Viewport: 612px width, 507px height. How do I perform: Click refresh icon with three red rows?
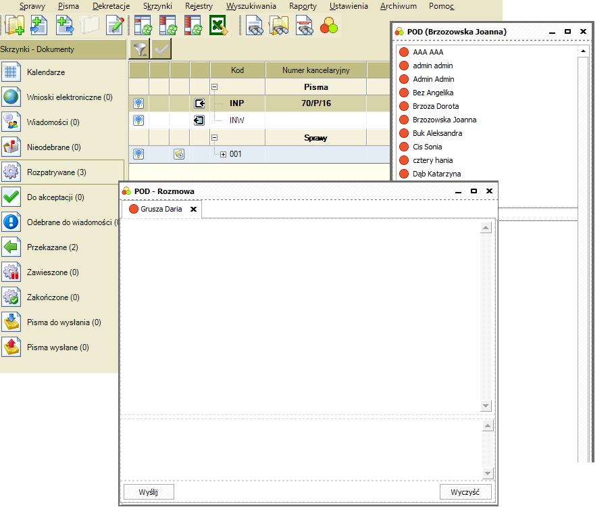[193, 26]
